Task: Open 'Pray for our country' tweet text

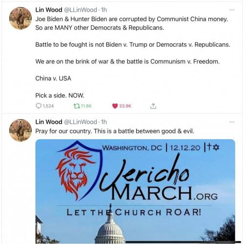Action: point(115,131)
